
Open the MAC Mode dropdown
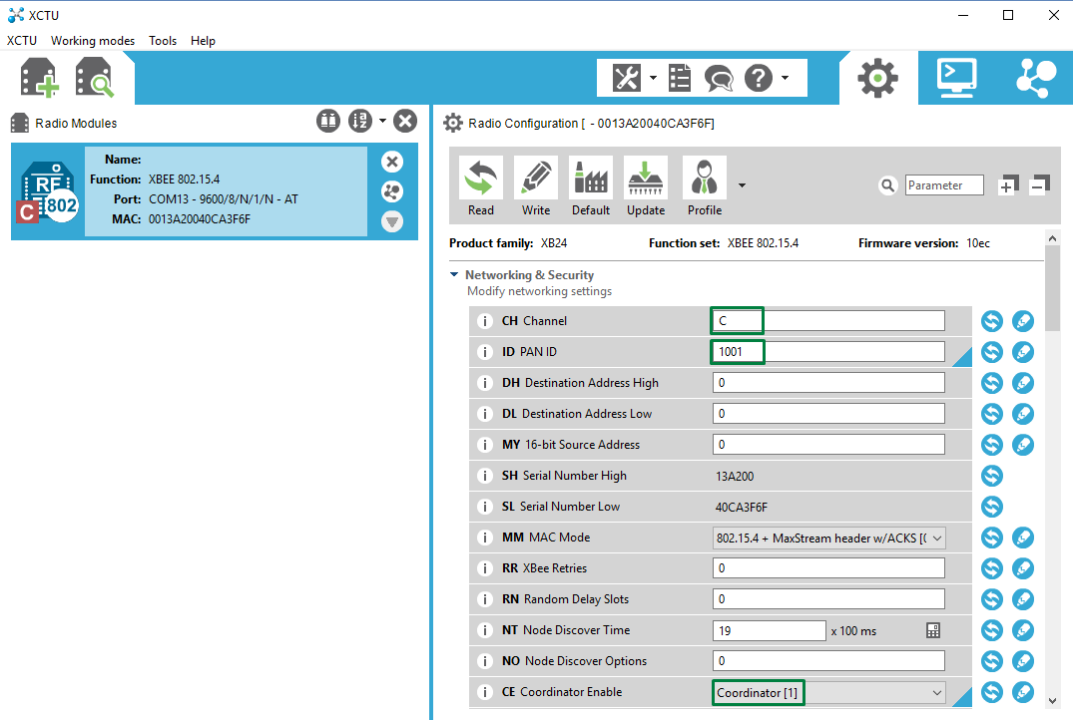click(x=828, y=538)
